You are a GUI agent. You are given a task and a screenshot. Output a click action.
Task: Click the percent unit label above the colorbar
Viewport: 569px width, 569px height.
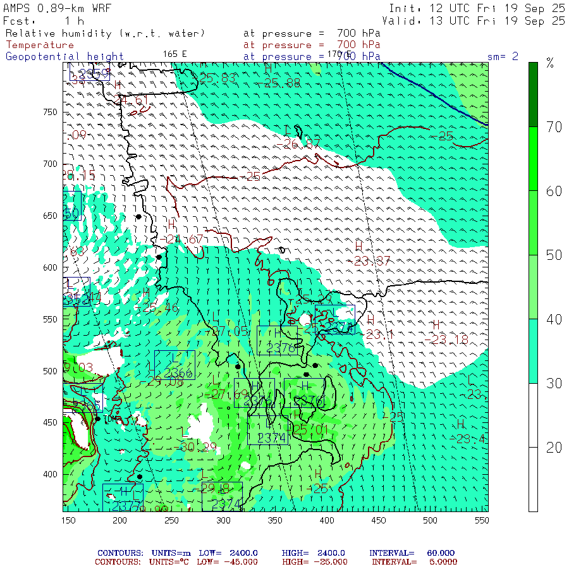tap(549, 64)
